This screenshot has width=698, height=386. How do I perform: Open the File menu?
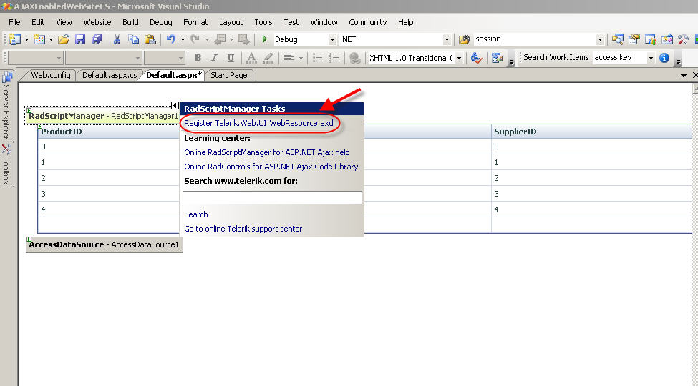[x=15, y=22]
